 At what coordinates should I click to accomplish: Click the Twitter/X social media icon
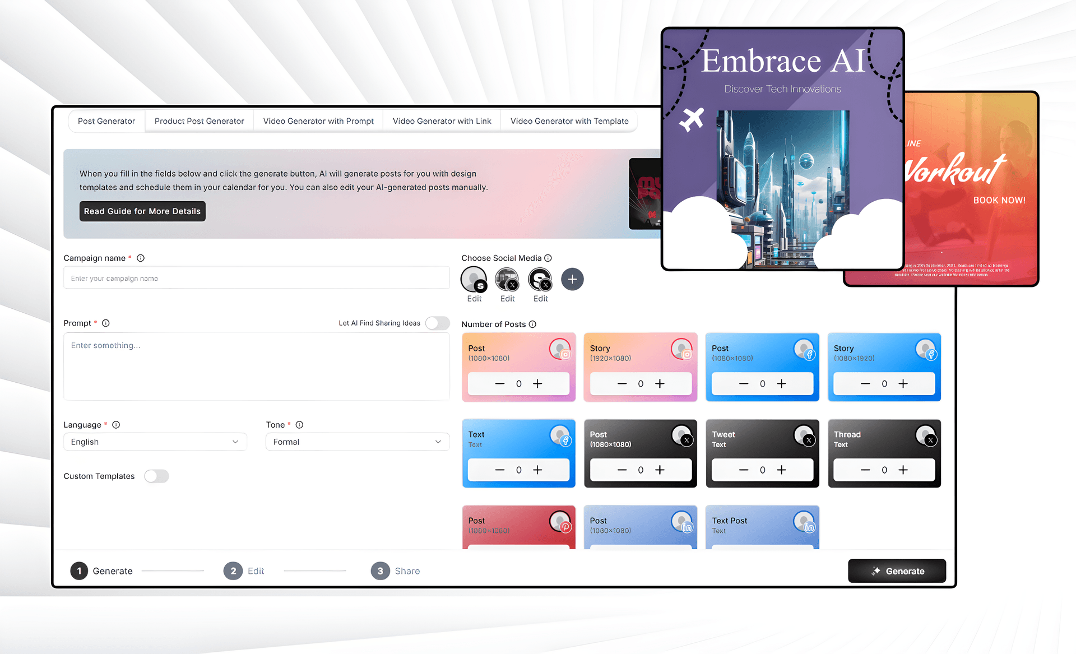(507, 279)
